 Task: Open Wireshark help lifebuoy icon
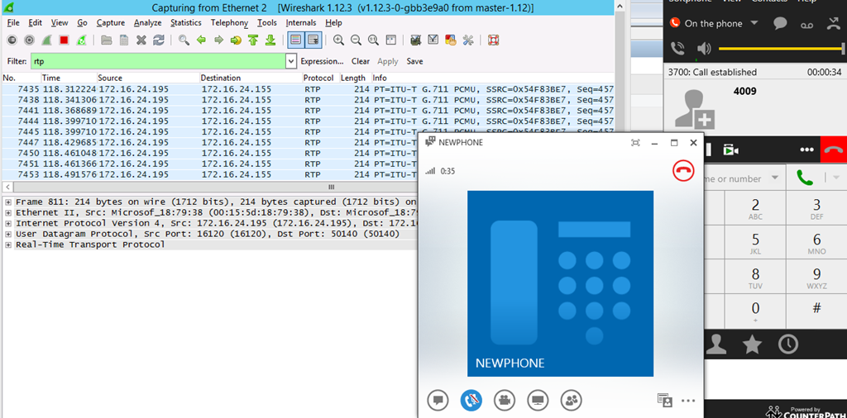pos(493,40)
